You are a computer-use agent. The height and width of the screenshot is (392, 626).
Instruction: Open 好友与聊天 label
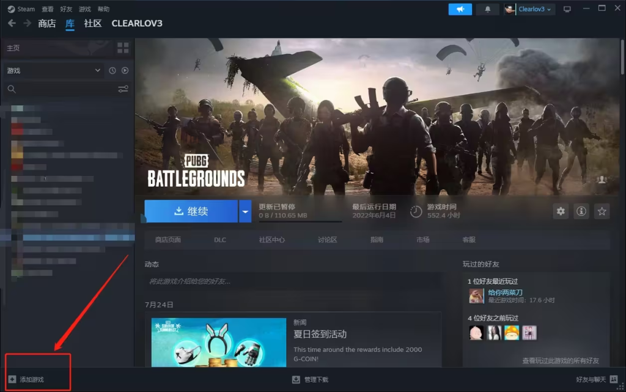[591, 380]
